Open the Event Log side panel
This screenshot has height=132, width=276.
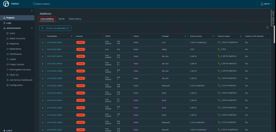273,18
